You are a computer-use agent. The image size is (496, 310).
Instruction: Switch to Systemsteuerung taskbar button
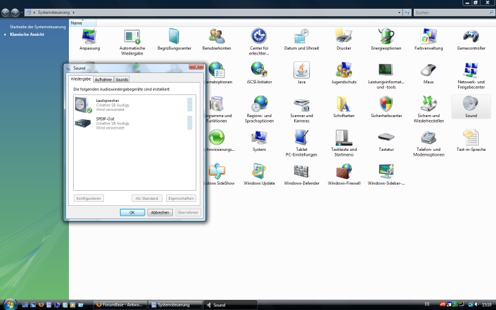point(175,305)
